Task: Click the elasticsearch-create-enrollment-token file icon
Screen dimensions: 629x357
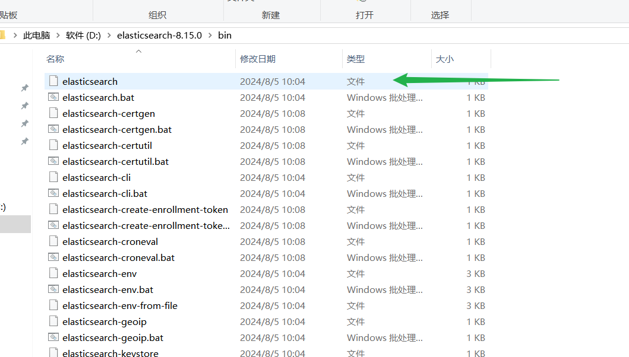Action: pos(53,209)
